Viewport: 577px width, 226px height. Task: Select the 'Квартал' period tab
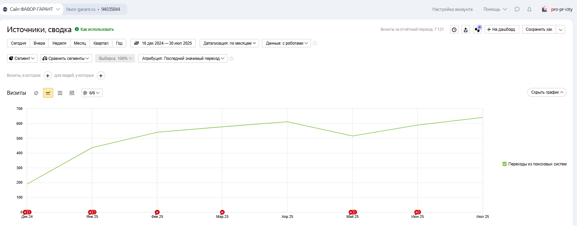coord(101,43)
